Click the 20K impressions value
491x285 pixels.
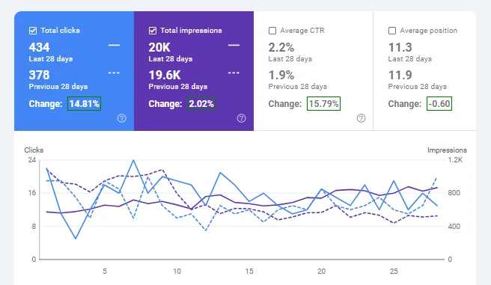(x=159, y=48)
